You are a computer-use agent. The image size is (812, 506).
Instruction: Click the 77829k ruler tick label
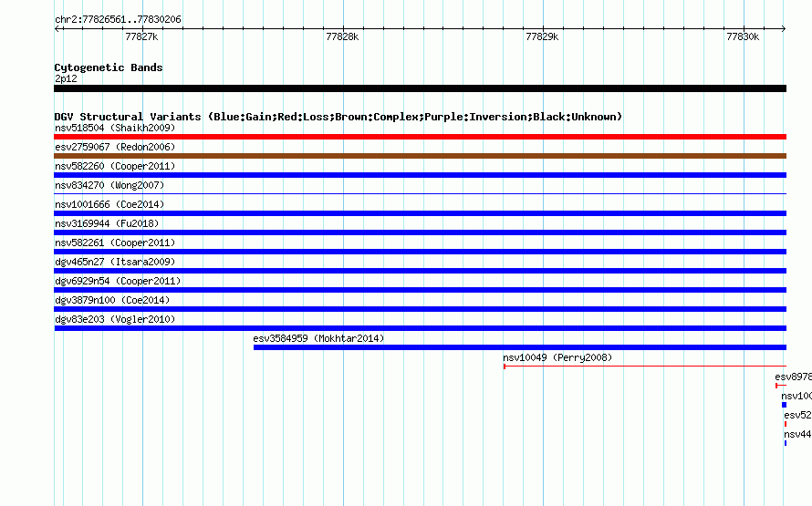(x=542, y=36)
